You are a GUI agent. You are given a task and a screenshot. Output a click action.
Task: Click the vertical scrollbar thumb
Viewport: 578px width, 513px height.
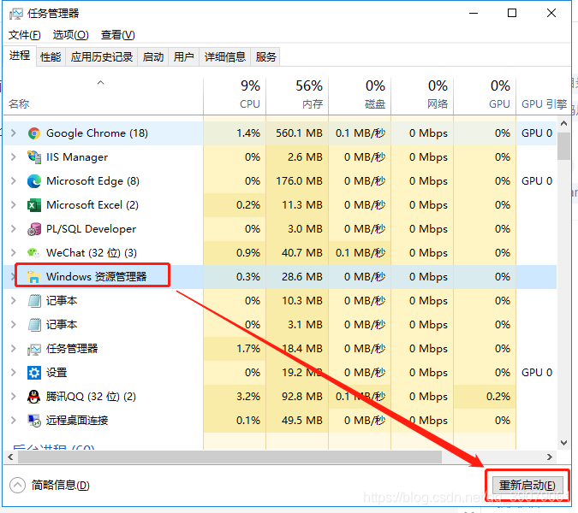[x=563, y=146]
